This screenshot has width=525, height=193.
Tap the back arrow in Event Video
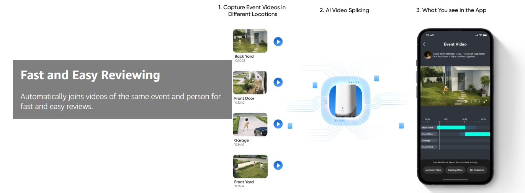click(424, 44)
